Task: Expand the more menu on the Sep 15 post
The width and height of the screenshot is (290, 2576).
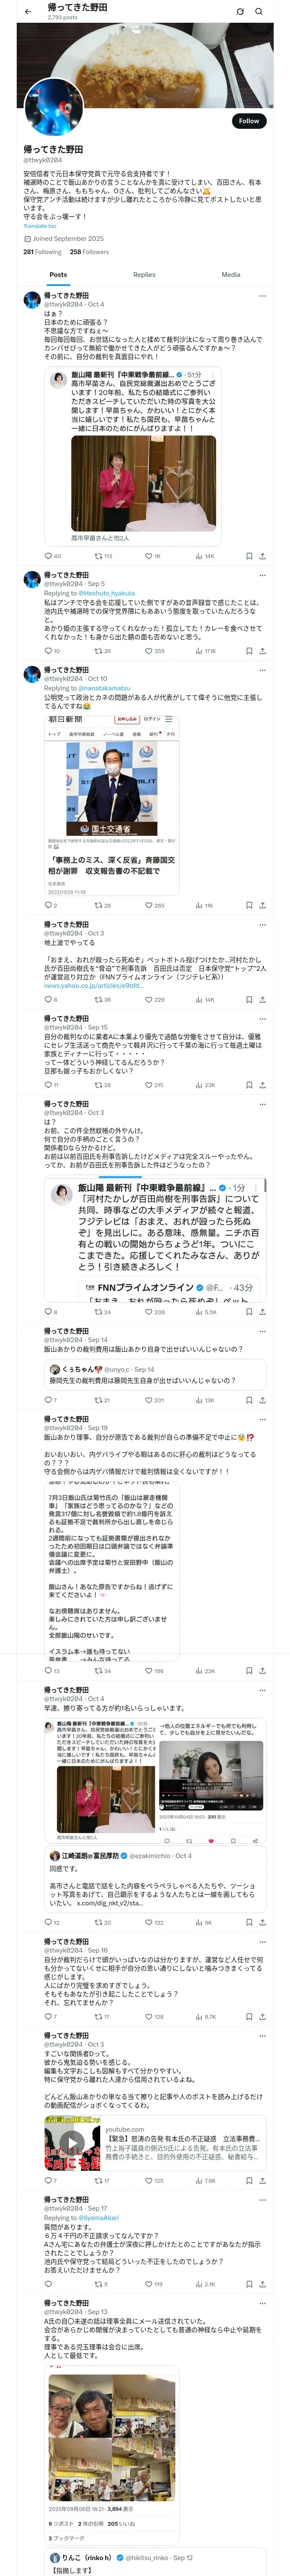Action: 262,1018
